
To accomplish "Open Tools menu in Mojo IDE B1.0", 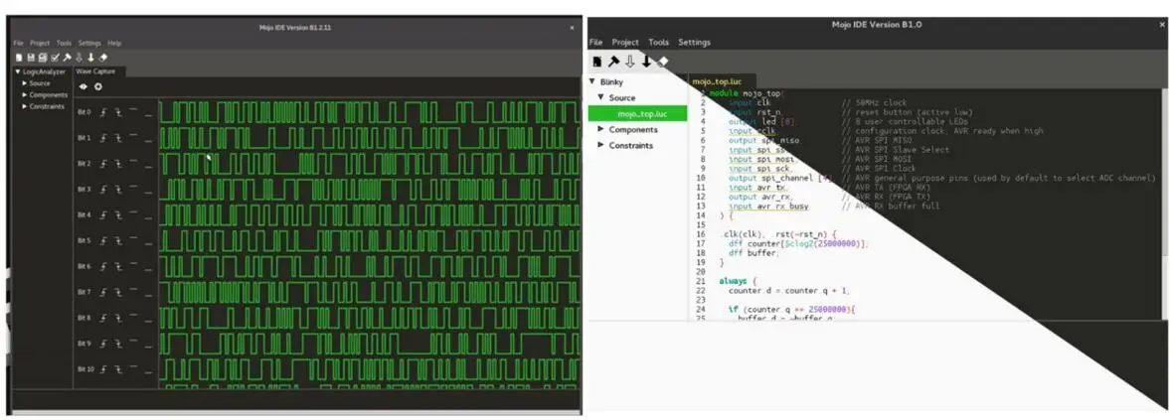I will (658, 43).
